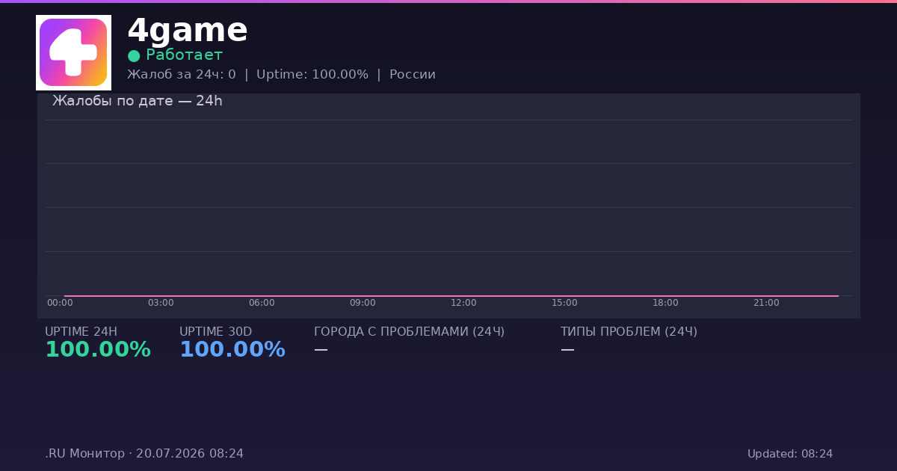This screenshot has height=471, width=897.
Task: Select the 4game title heading
Action: [187, 31]
